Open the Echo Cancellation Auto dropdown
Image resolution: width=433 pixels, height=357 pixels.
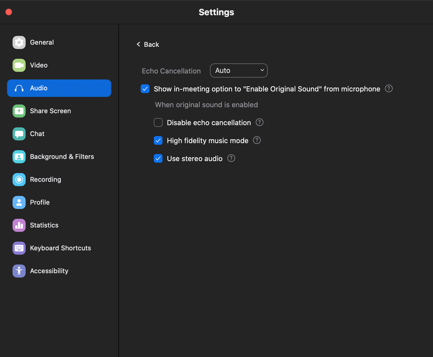click(239, 70)
